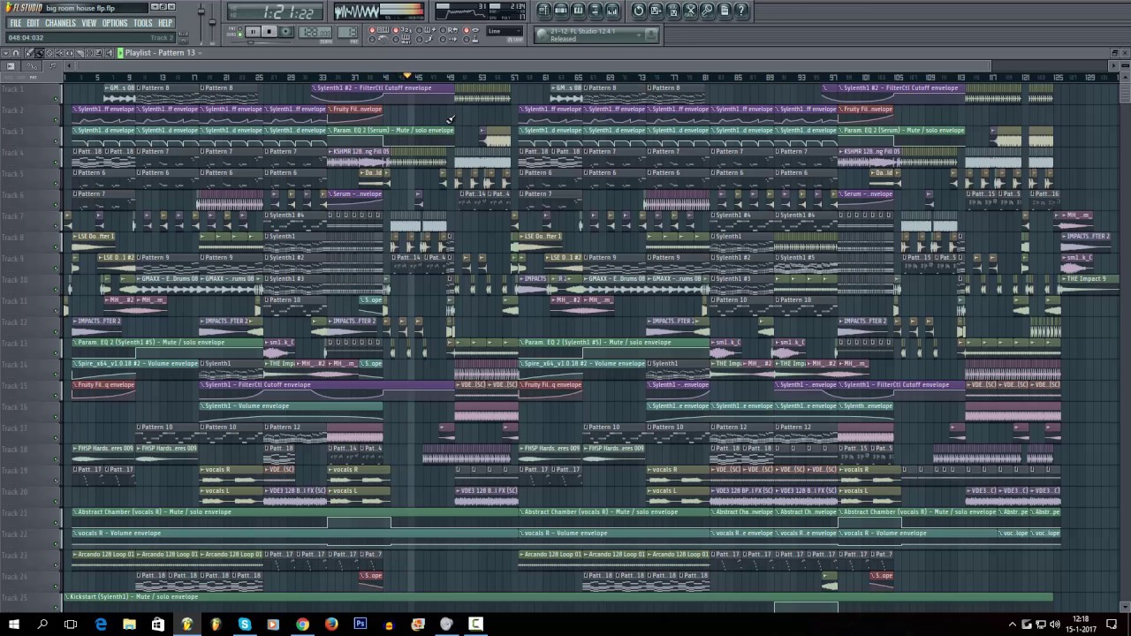Open the TOOLS menu

click(143, 23)
